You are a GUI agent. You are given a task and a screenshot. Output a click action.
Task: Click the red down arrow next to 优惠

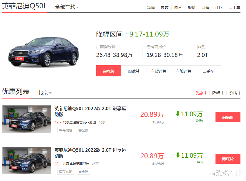(206, 93)
